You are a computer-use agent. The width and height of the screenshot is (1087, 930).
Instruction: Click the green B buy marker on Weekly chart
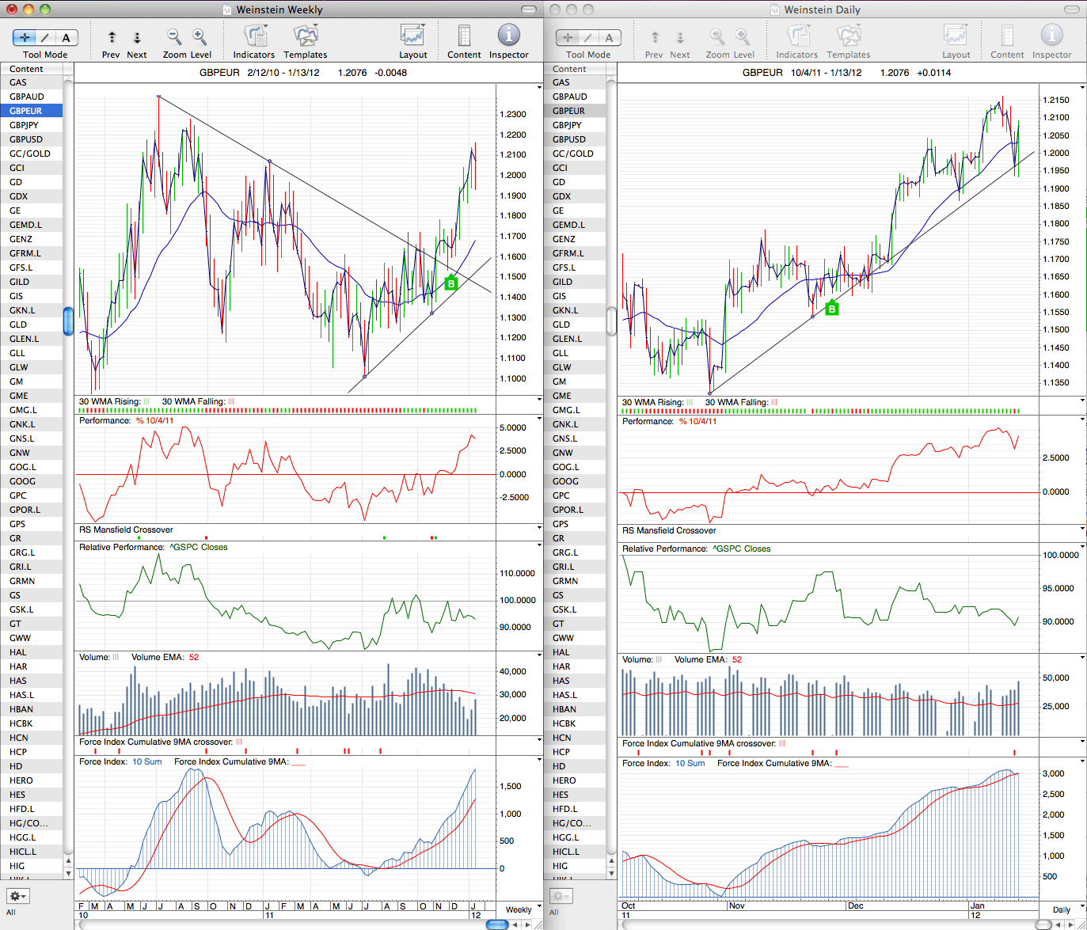(x=451, y=283)
